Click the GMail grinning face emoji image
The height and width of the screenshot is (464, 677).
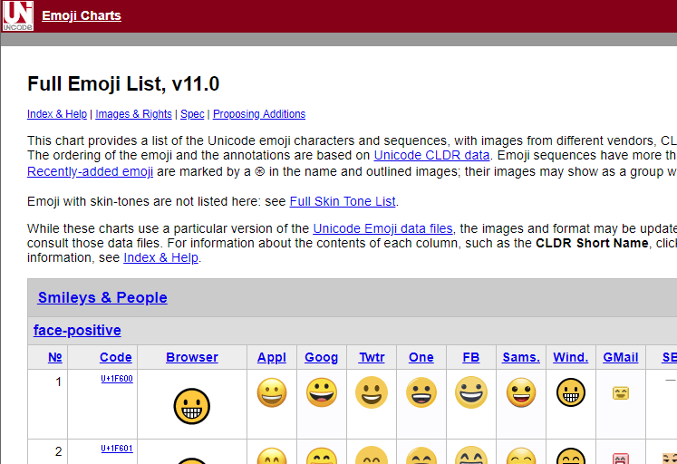coord(621,393)
